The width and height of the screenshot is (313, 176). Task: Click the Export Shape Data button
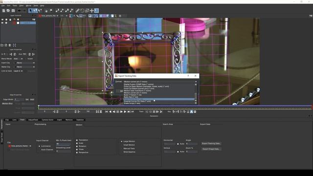pyautogui.click(x=211, y=149)
